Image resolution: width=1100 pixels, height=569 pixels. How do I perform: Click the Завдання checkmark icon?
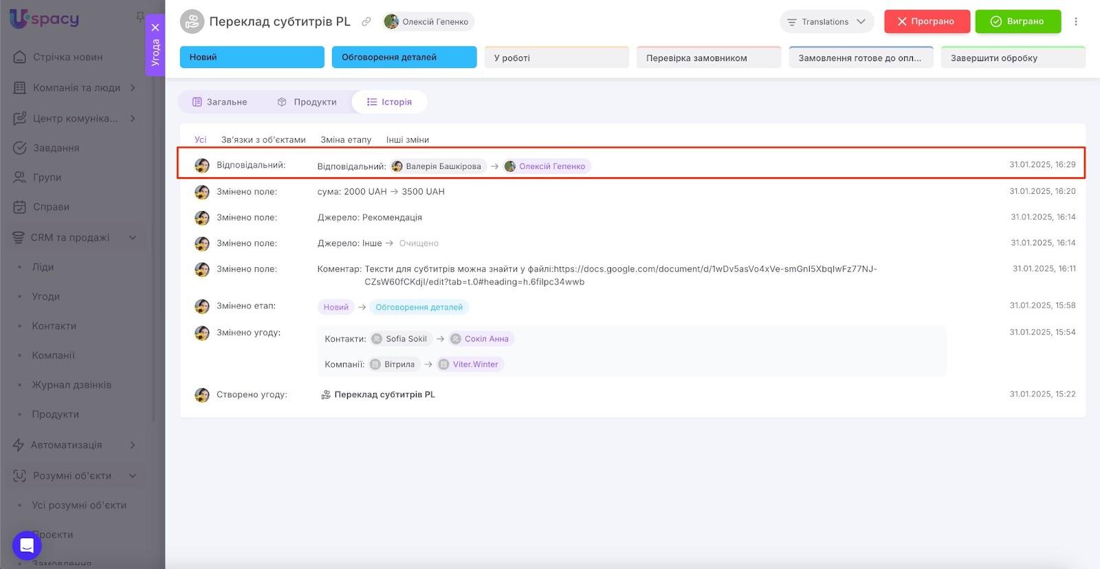point(20,148)
